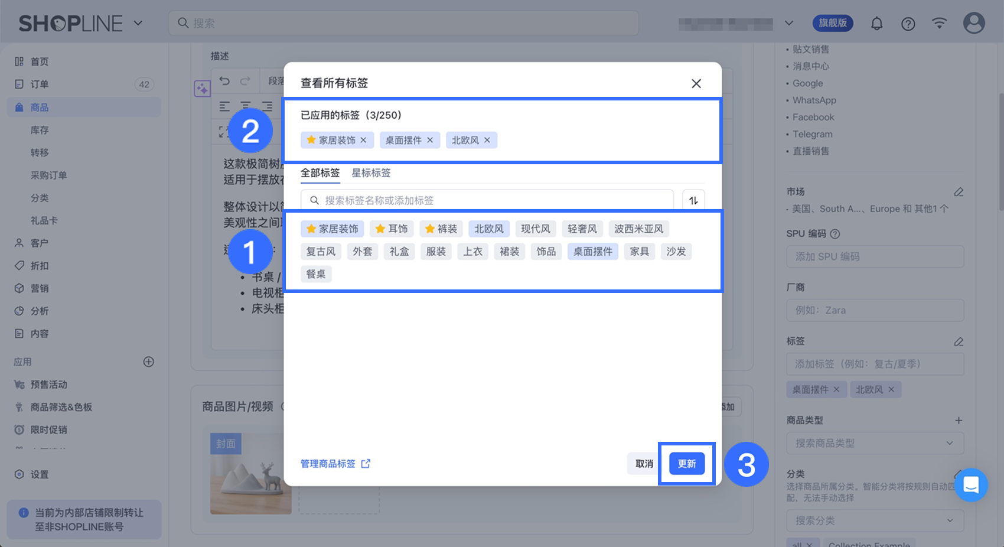
Task: Switch to 全部标签 tab
Action: click(320, 173)
